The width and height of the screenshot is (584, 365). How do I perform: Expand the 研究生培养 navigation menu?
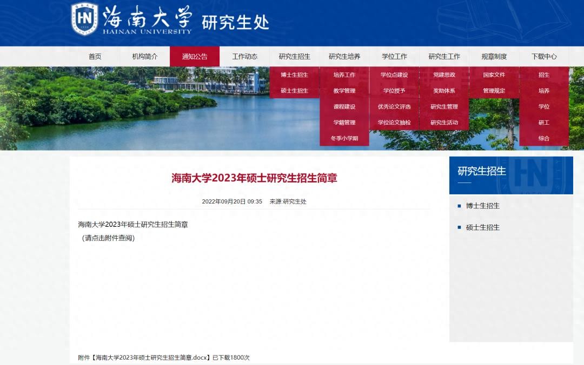[344, 57]
